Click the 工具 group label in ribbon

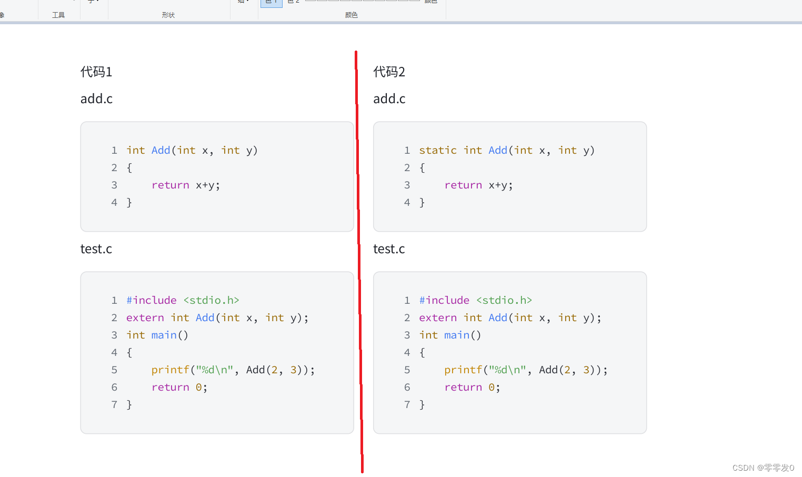(x=58, y=15)
